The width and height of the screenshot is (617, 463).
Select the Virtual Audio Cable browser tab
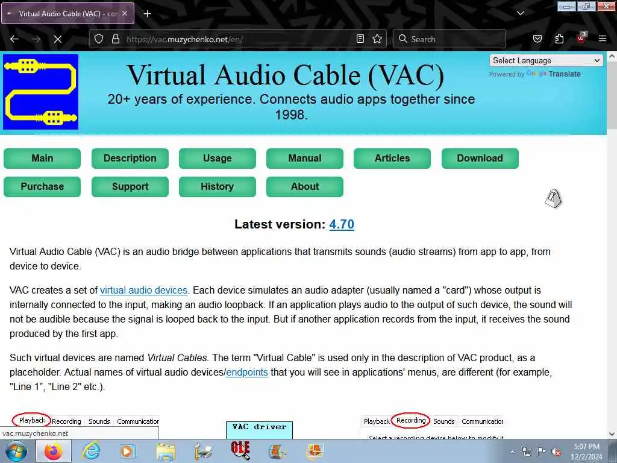67,13
